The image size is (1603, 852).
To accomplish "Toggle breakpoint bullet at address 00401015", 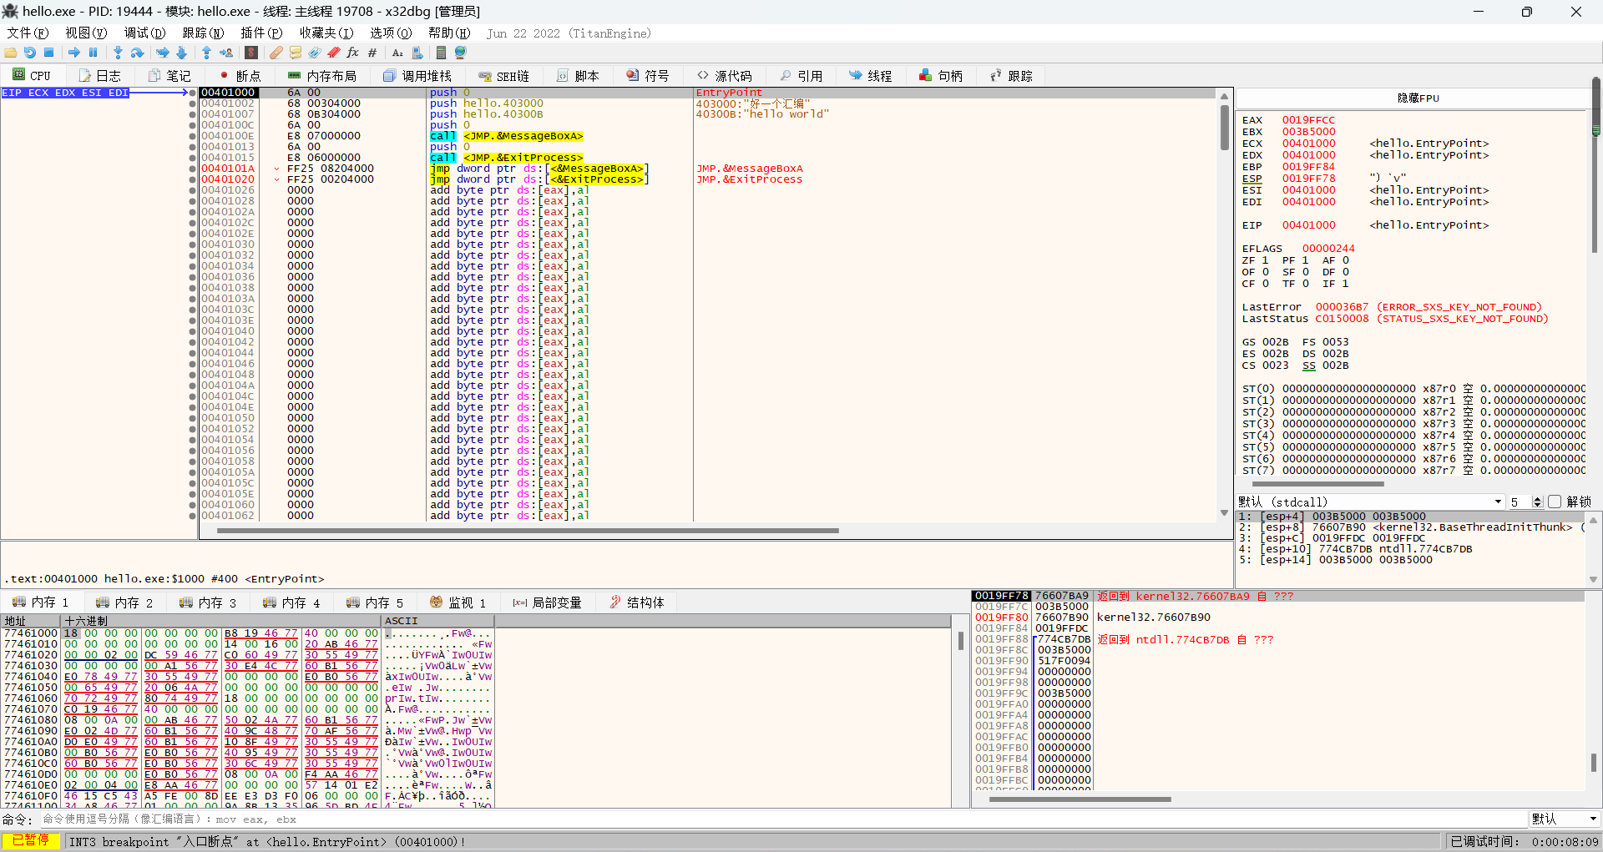I will tap(192, 158).
